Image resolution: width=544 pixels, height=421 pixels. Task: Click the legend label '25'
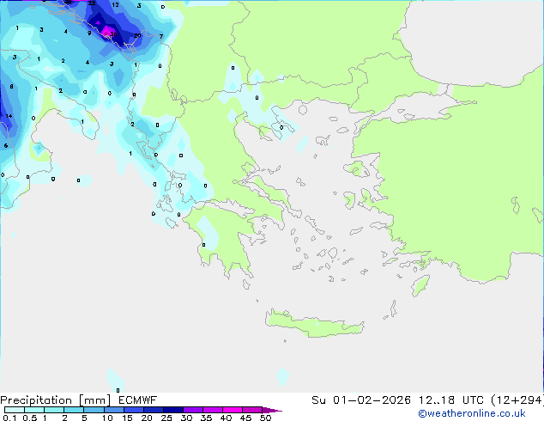[166, 418]
